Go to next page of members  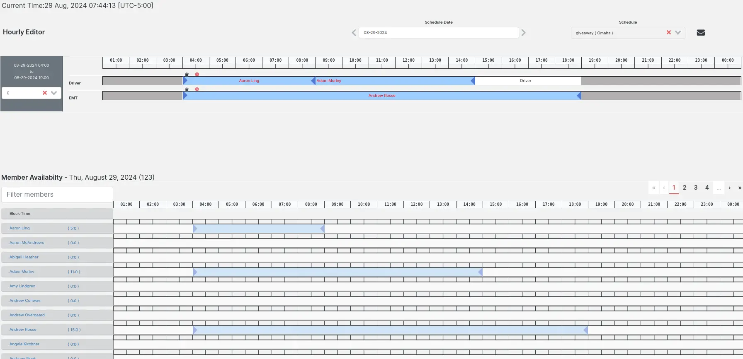coord(730,188)
